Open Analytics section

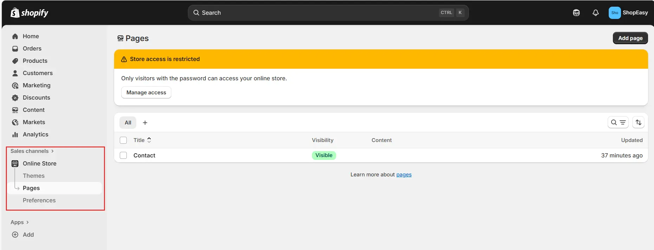[x=35, y=134]
